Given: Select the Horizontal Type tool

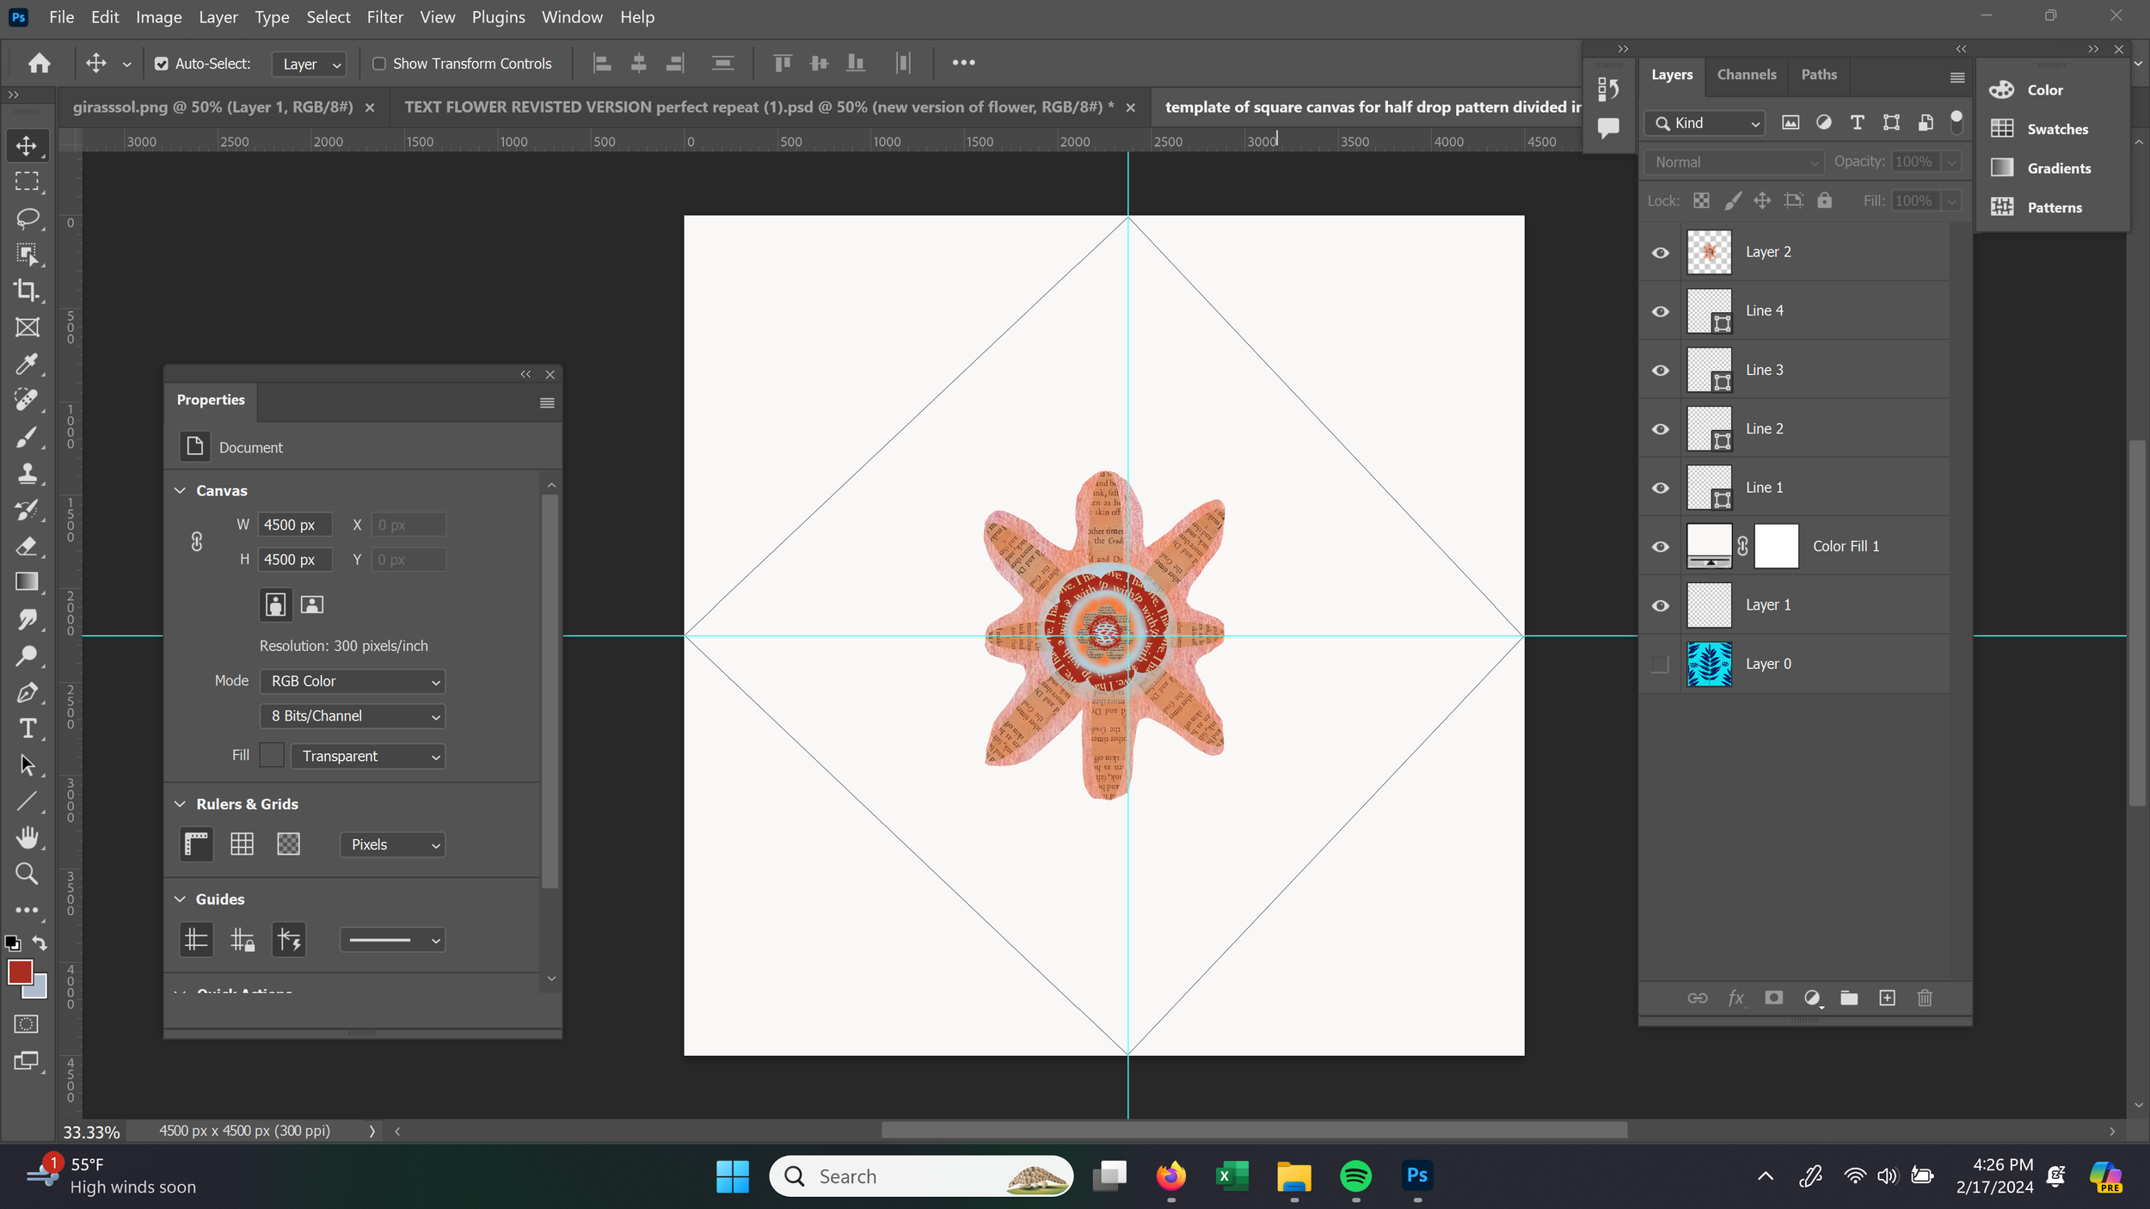Looking at the screenshot, I should [x=27, y=728].
